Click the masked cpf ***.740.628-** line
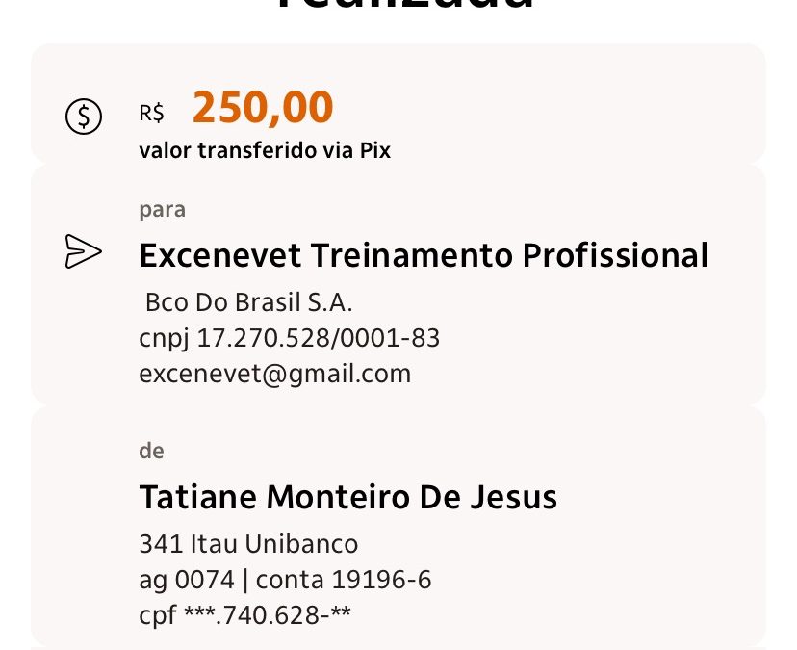Image resolution: width=797 pixels, height=650 pixels. 244,614
